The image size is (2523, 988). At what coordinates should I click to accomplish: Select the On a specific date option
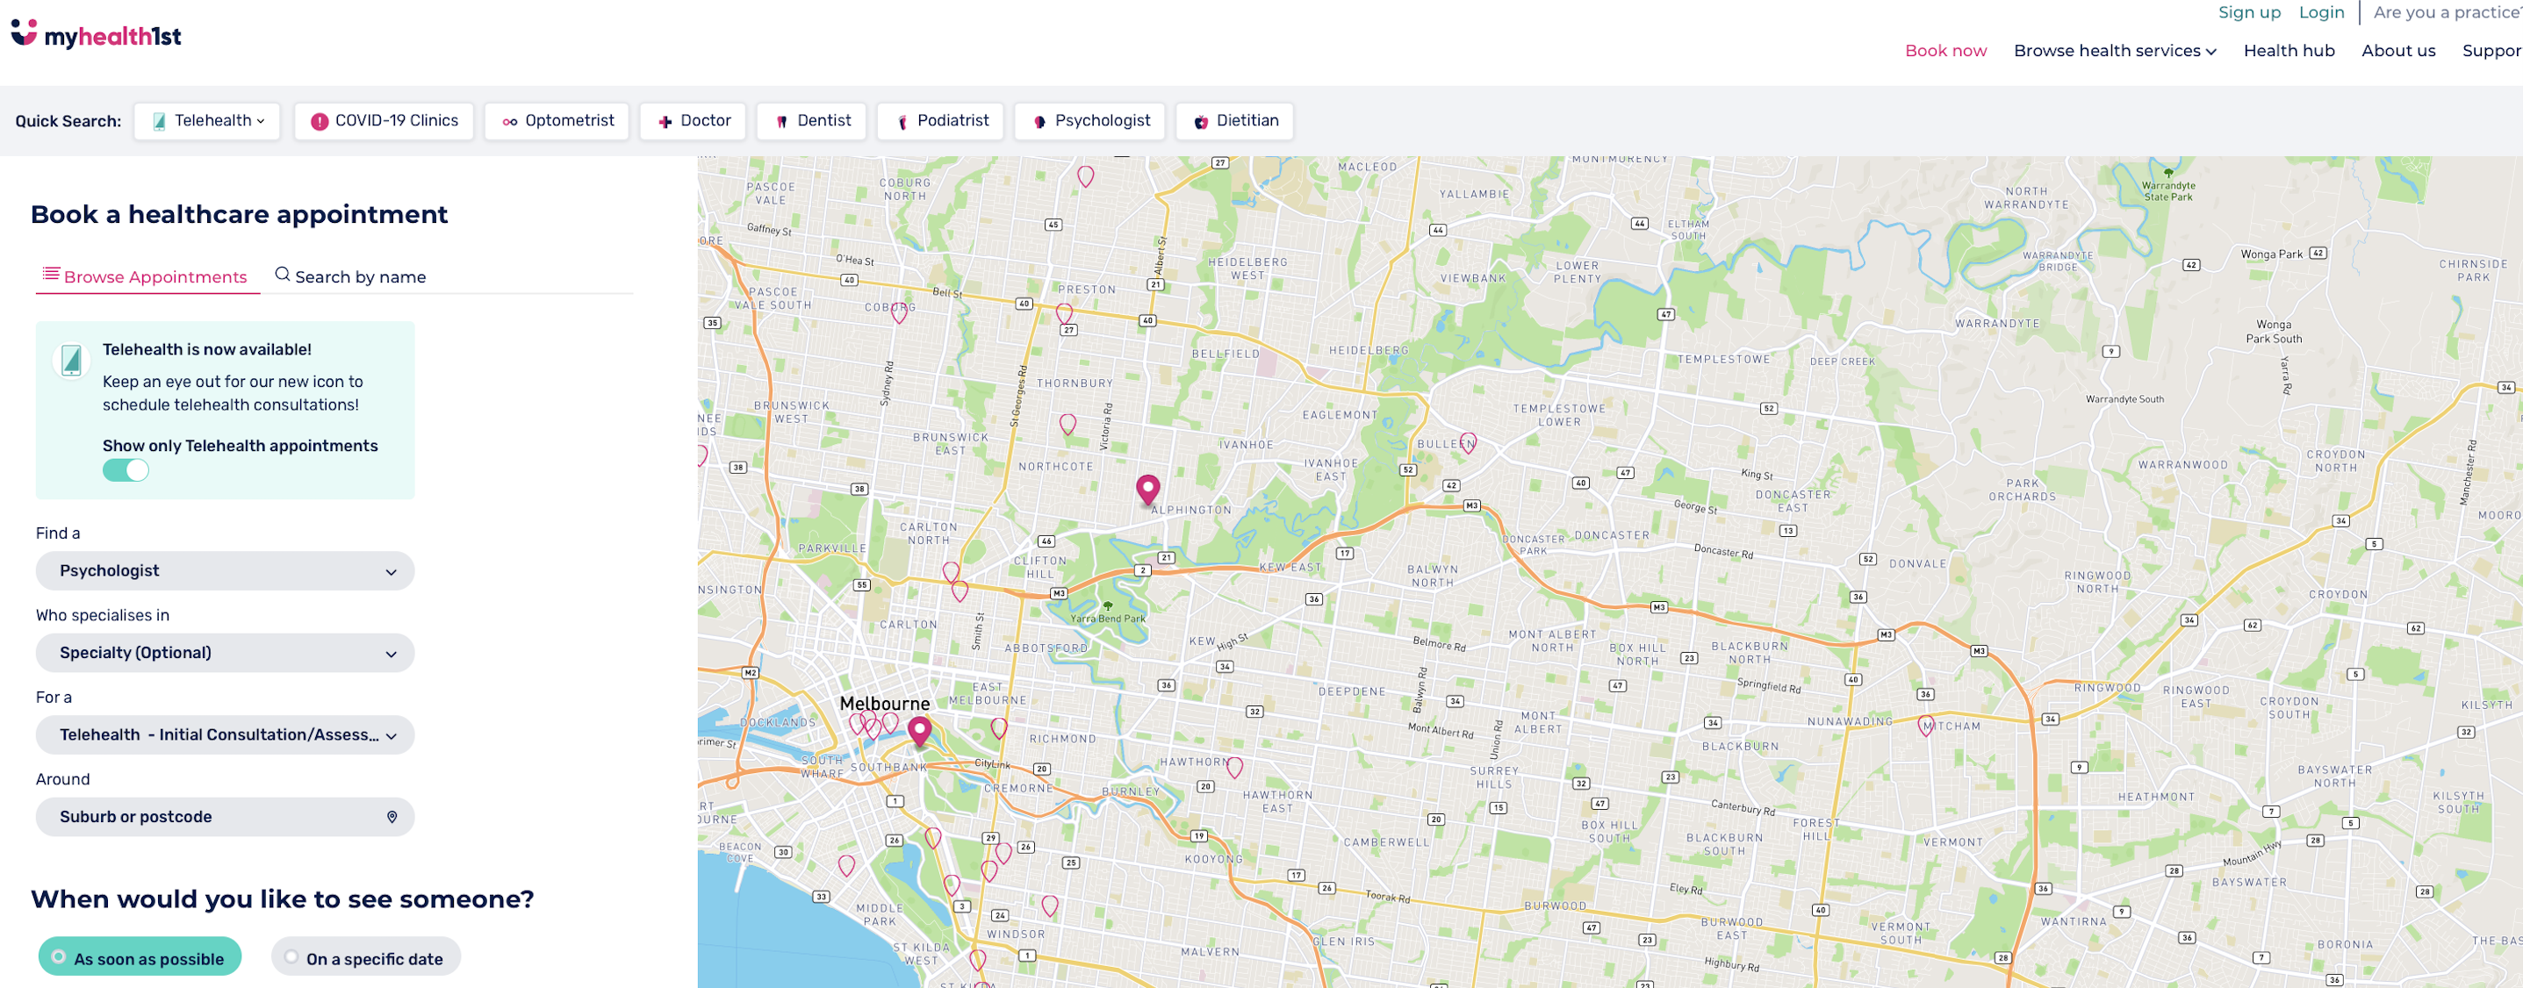click(x=365, y=957)
